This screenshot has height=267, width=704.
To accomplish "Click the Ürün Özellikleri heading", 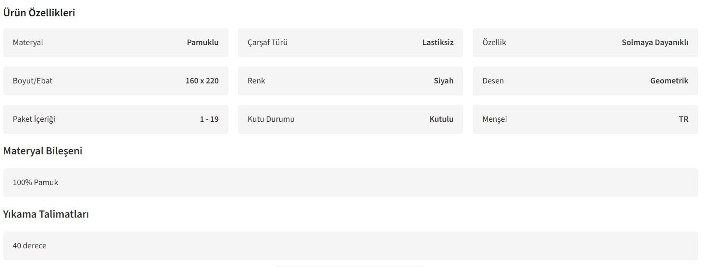I will click(x=39, y=13).
